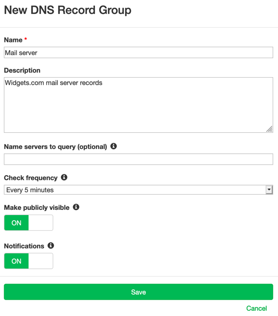Screen dimensions: 278x316
Task: Focus the Name field containing Mail server
Action: 139,53
